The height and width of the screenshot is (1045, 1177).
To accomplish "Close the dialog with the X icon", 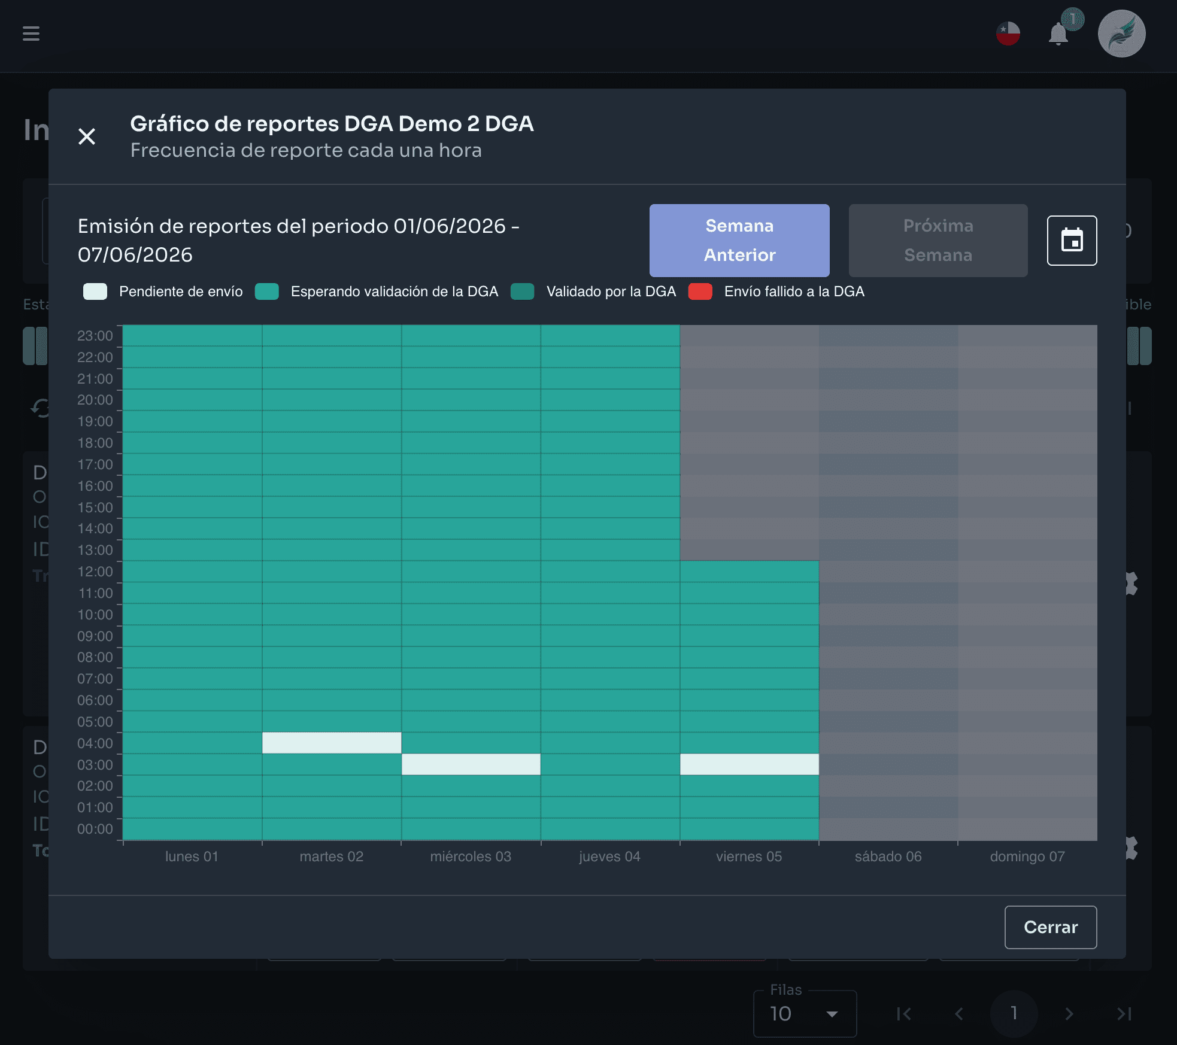I will point(87,136).
